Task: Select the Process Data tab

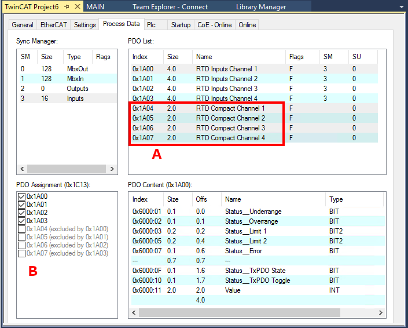Action: [x=122, y=24]
